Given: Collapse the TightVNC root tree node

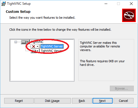Looking at the screenshot, I should point(16,42).
